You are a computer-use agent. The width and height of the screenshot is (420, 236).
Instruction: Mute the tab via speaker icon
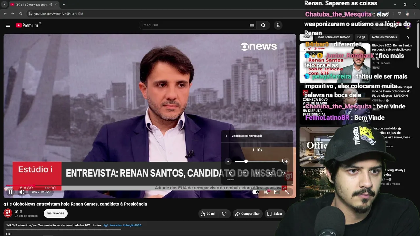pos(51,5)
